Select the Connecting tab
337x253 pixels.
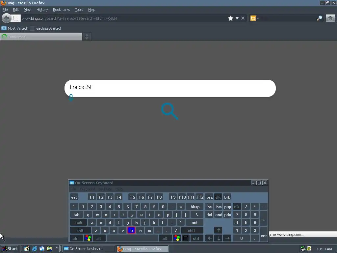point(41,37)
